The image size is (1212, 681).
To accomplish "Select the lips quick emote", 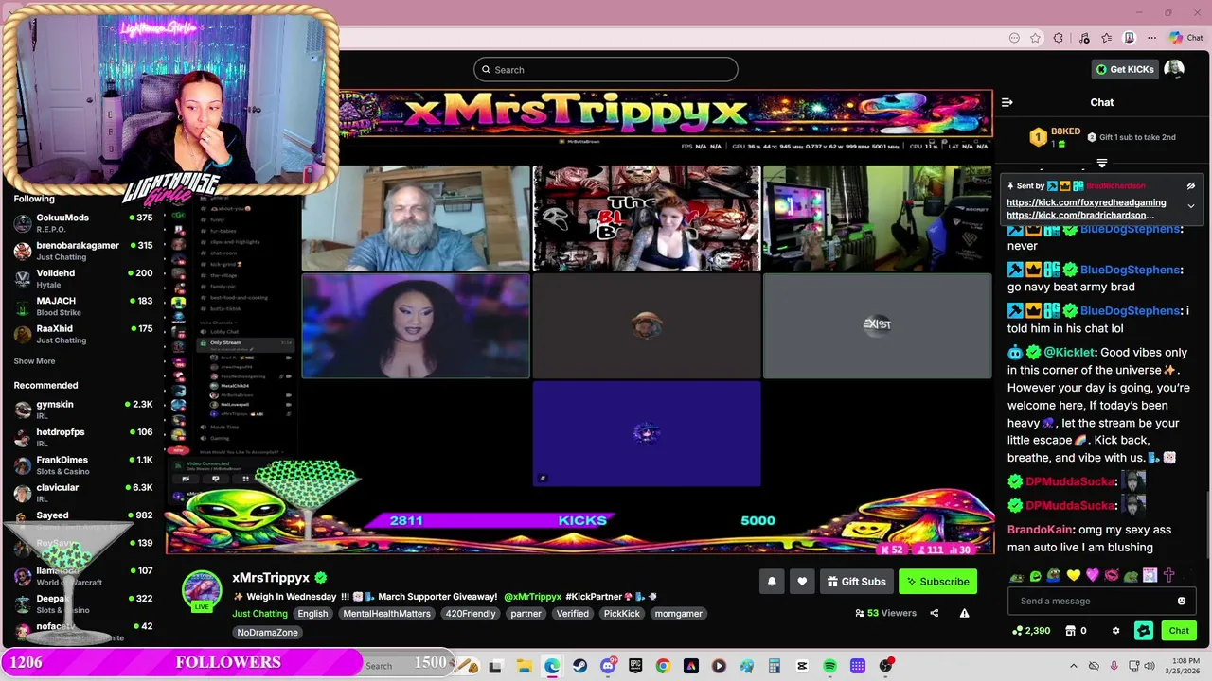I will 1111,575.
